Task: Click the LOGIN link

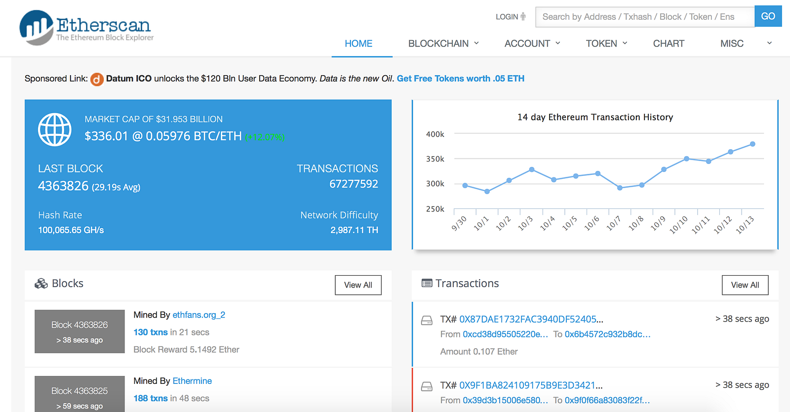Action: click(507, 17)
